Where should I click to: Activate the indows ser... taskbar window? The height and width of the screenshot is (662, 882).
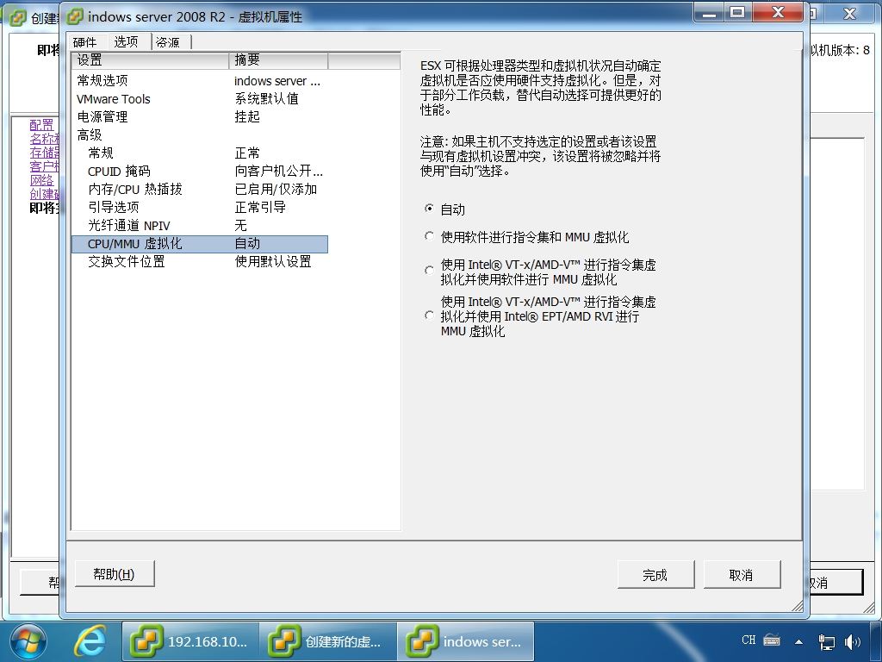(466, 641)
